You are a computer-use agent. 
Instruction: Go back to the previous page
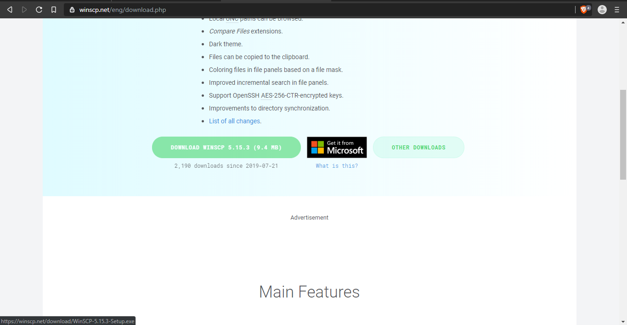(10, 10)
